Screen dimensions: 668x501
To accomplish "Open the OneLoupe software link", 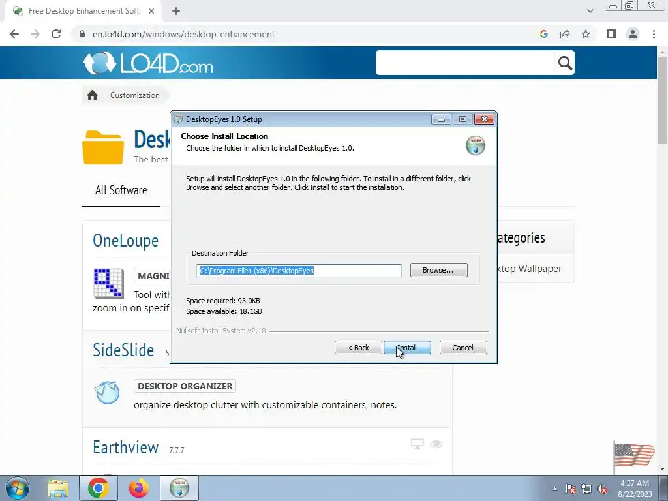I will tap(126, 241).
